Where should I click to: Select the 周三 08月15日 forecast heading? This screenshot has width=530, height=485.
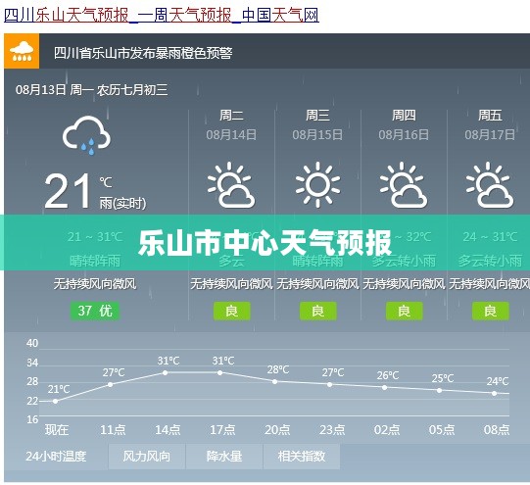tap(317, 124)
